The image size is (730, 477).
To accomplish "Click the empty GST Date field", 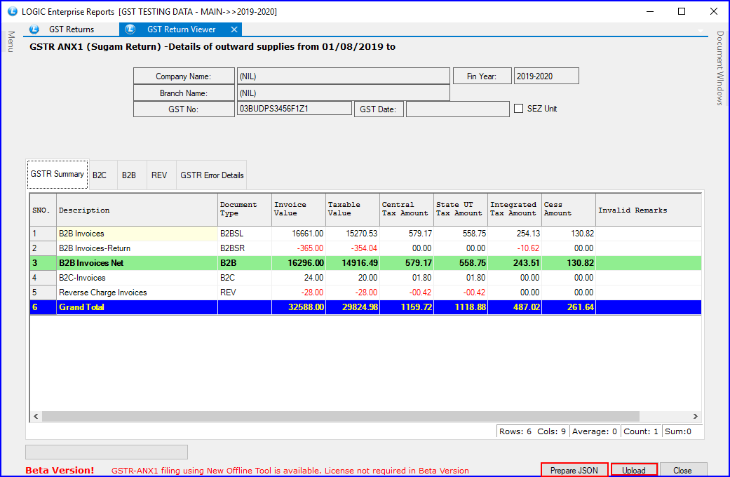I will [x=458, y=109].
